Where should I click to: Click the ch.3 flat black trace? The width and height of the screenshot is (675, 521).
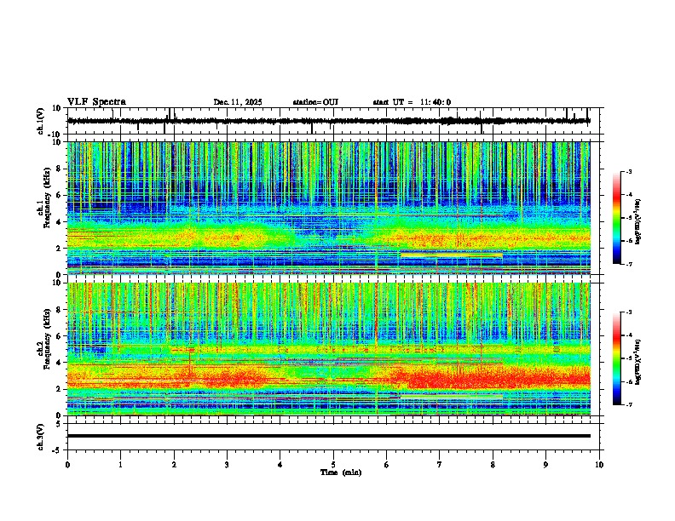328,436
